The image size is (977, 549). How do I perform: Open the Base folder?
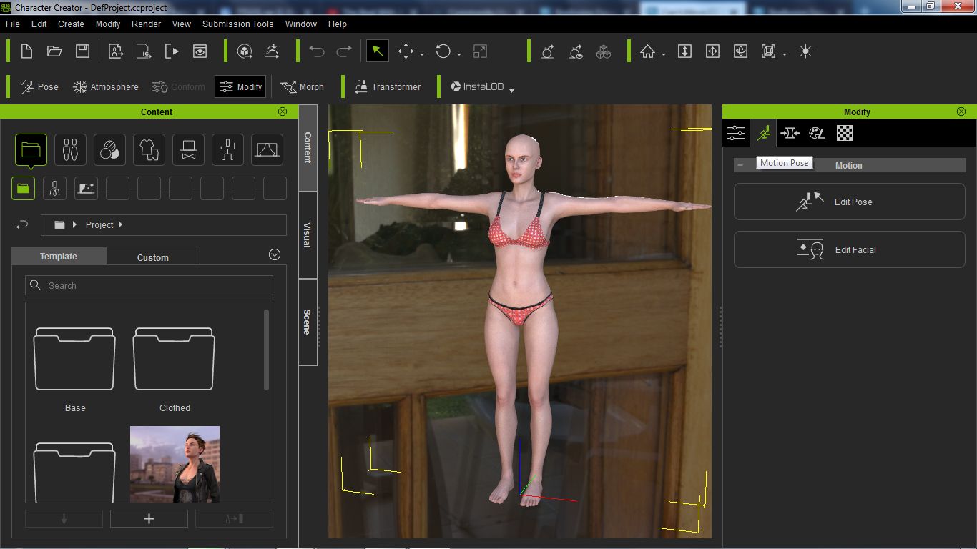[x=74, y=359]
